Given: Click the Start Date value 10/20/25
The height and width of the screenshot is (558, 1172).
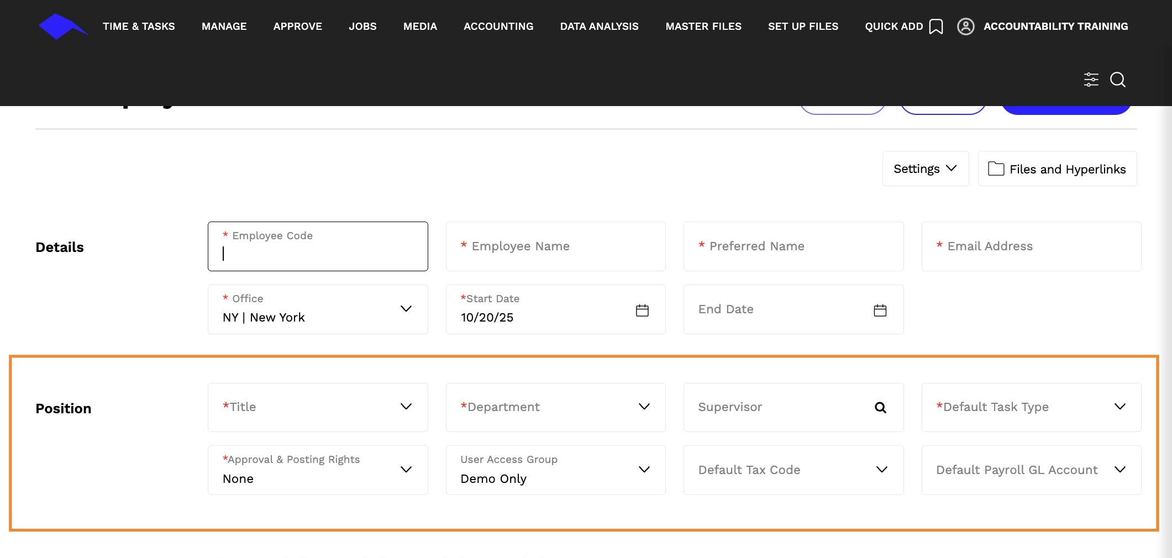Looking at the screenshot, I should pos(487,318).
